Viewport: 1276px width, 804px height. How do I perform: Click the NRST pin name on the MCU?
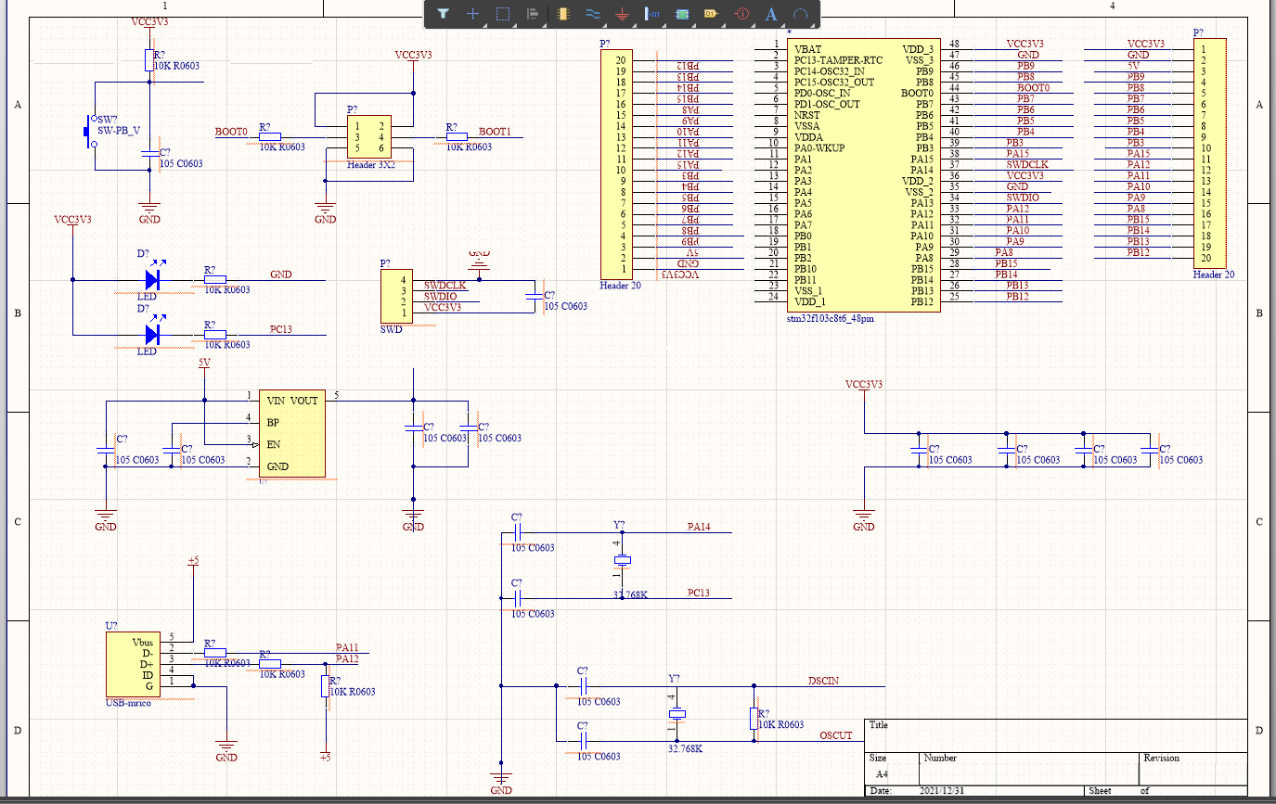click(807, 114)
